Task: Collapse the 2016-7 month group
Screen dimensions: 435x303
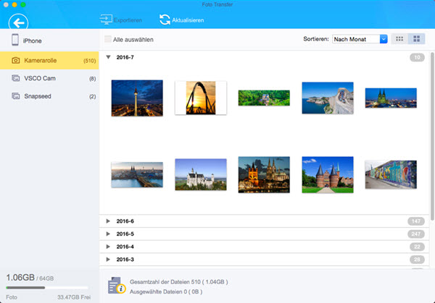Action: coord(109,56)
